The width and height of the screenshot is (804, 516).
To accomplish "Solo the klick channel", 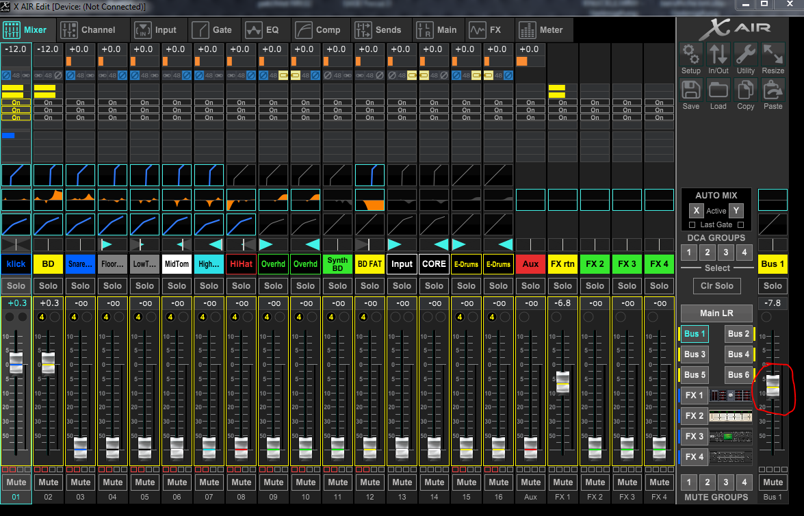I will click(16, 285).
